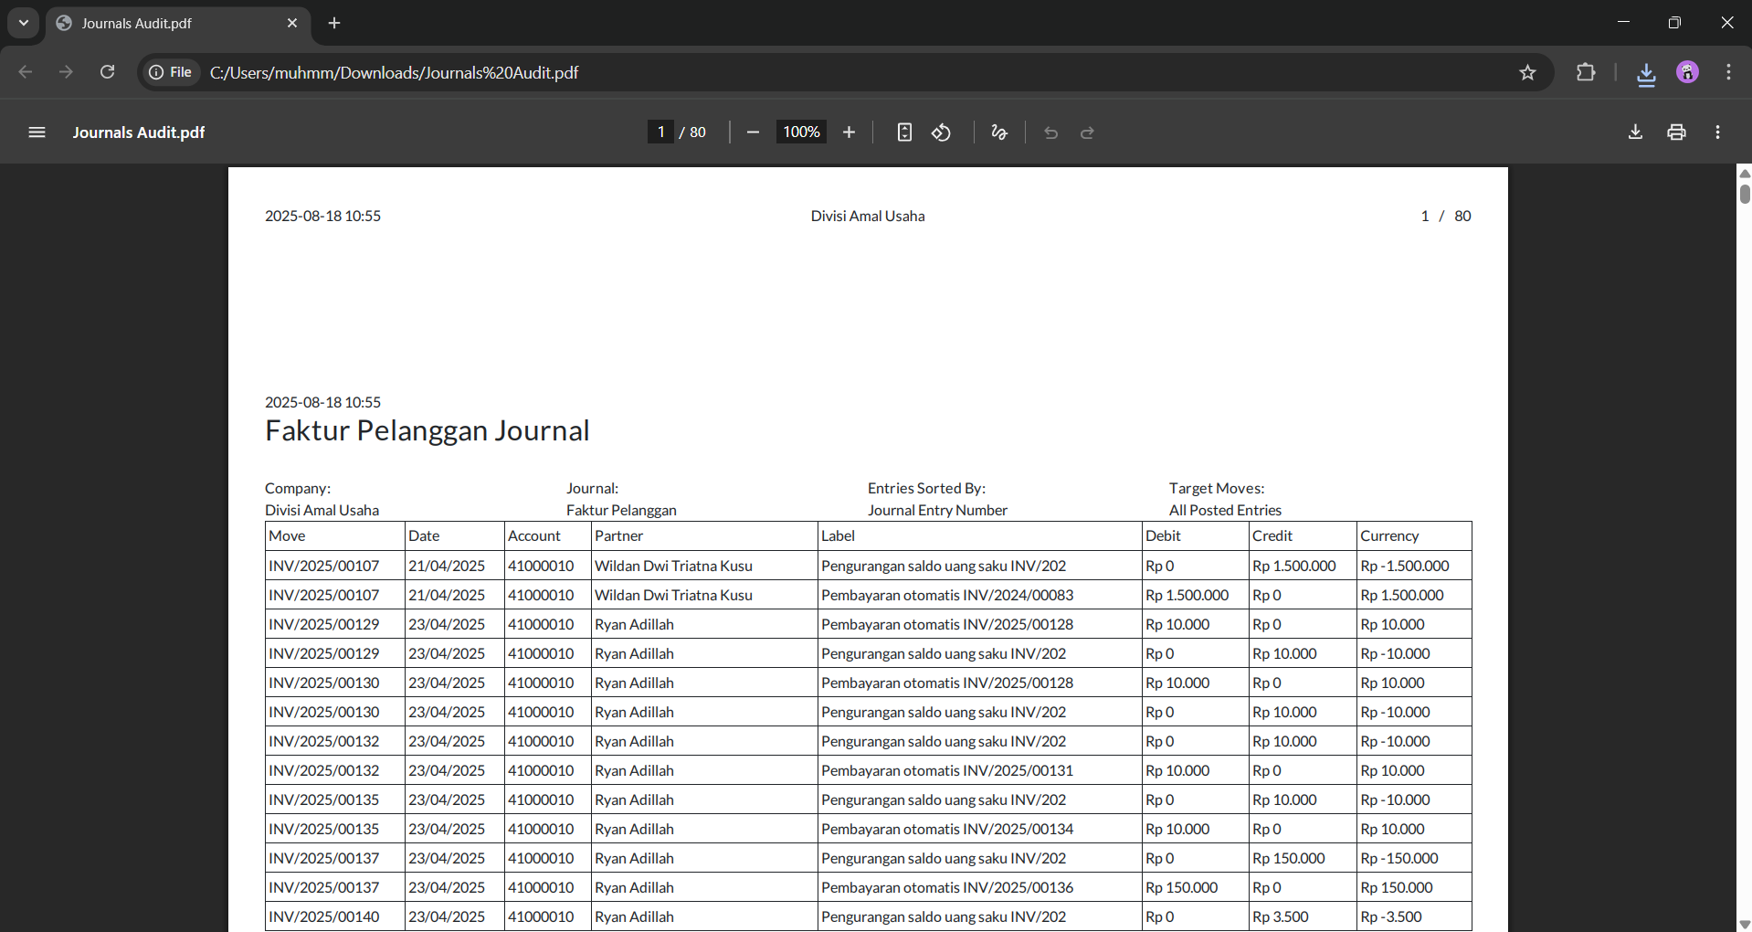Screen dimensions: 1752x932
Task: Bookmark this page with the star
Action: (1527, 72)
